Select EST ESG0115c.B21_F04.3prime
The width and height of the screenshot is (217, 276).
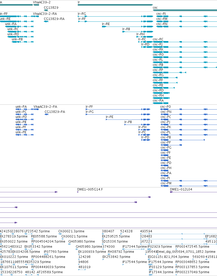point(169,257)
